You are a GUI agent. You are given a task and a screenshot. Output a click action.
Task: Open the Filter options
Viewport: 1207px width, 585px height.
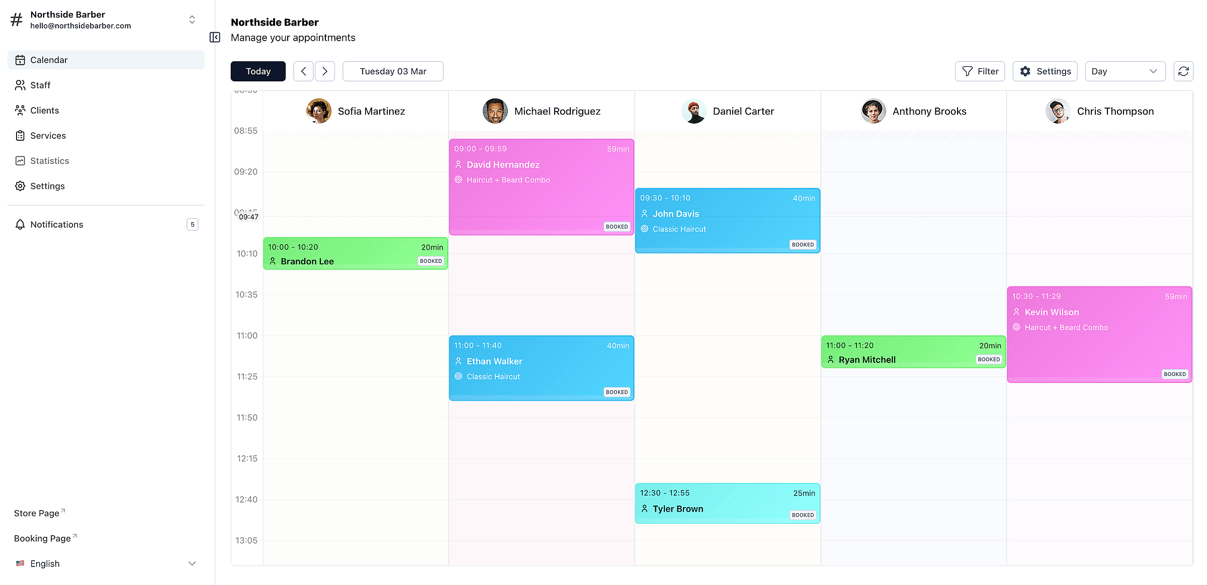[x=979, y=71]
